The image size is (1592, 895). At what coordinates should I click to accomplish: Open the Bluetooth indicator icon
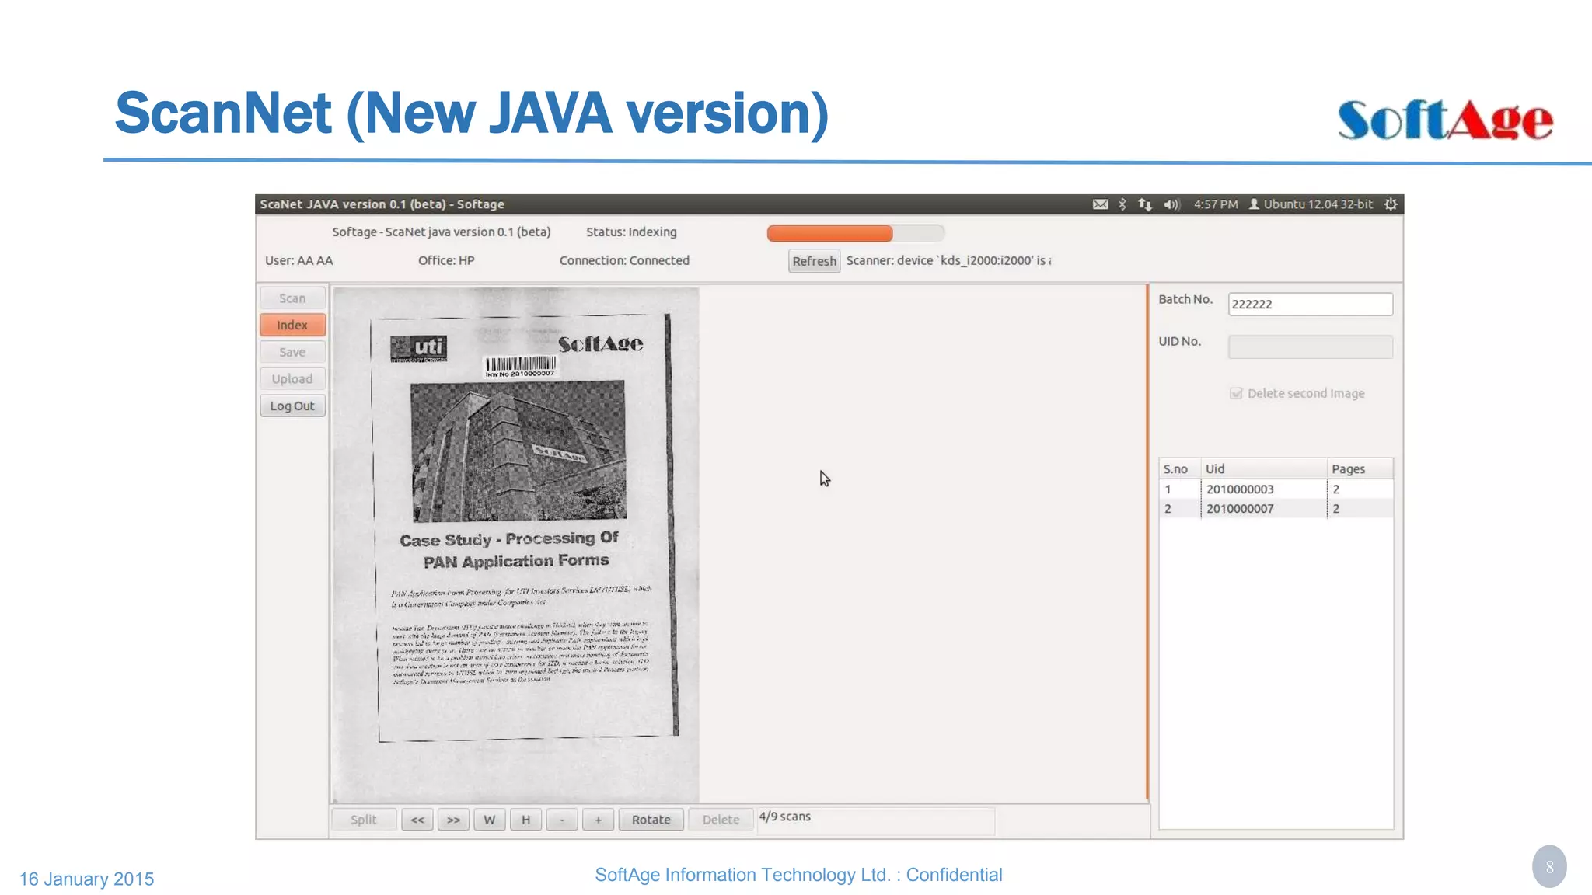pyautogui.click(x=1122, y=204)
